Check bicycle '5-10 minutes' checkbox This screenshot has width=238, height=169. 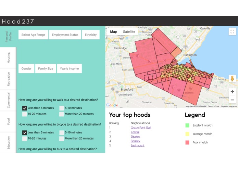(62, 132)
